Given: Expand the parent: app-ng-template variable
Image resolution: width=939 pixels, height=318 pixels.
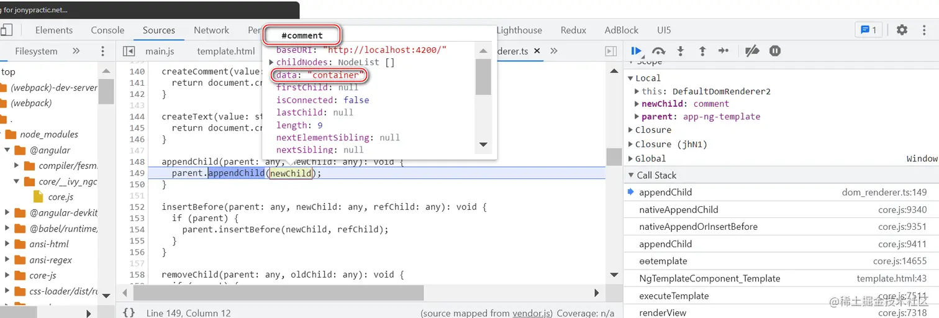Looking at the screenshot, I should 637,116.
